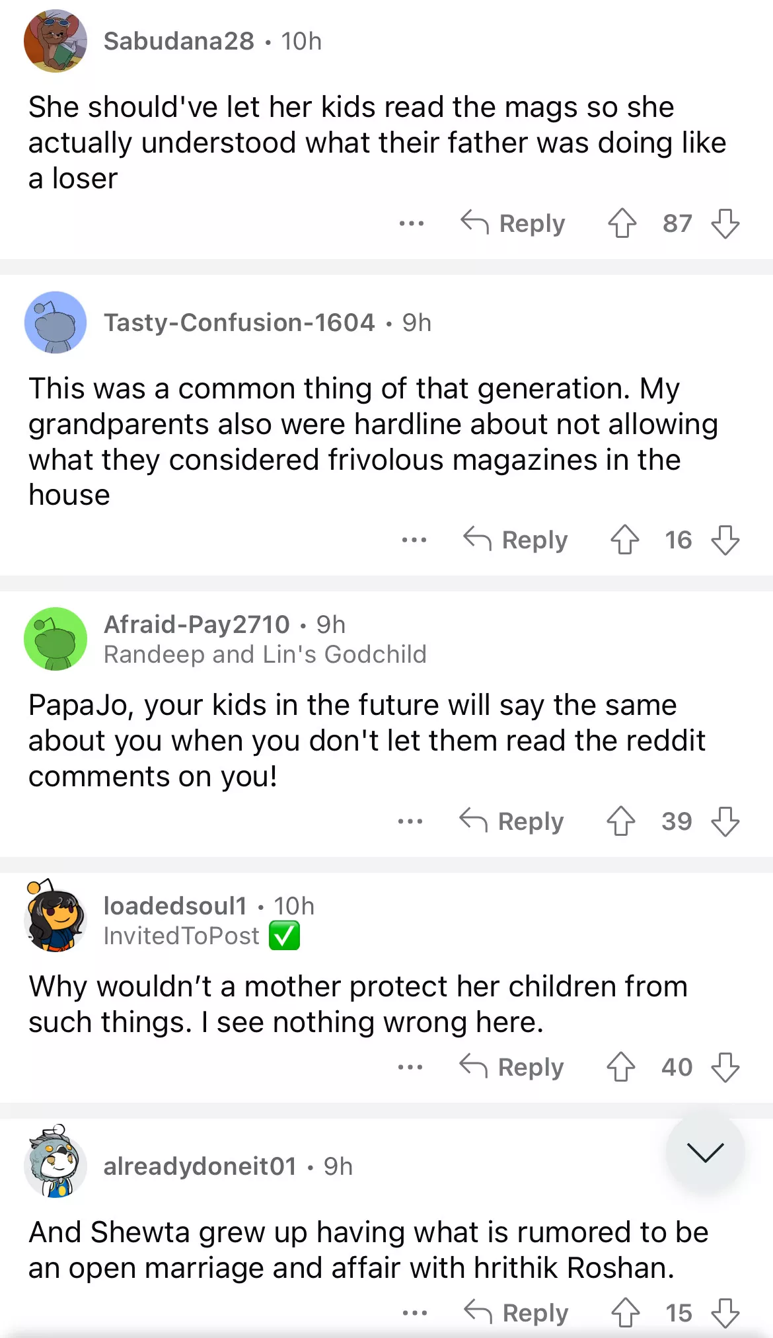This screenshot has width=773, height=1338.
Task: Tap Sabudana28's profile avatar
Action: tap(55, 41)
